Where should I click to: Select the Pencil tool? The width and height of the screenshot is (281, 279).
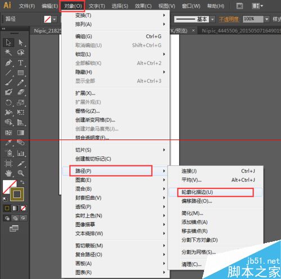tap(21, 83)
